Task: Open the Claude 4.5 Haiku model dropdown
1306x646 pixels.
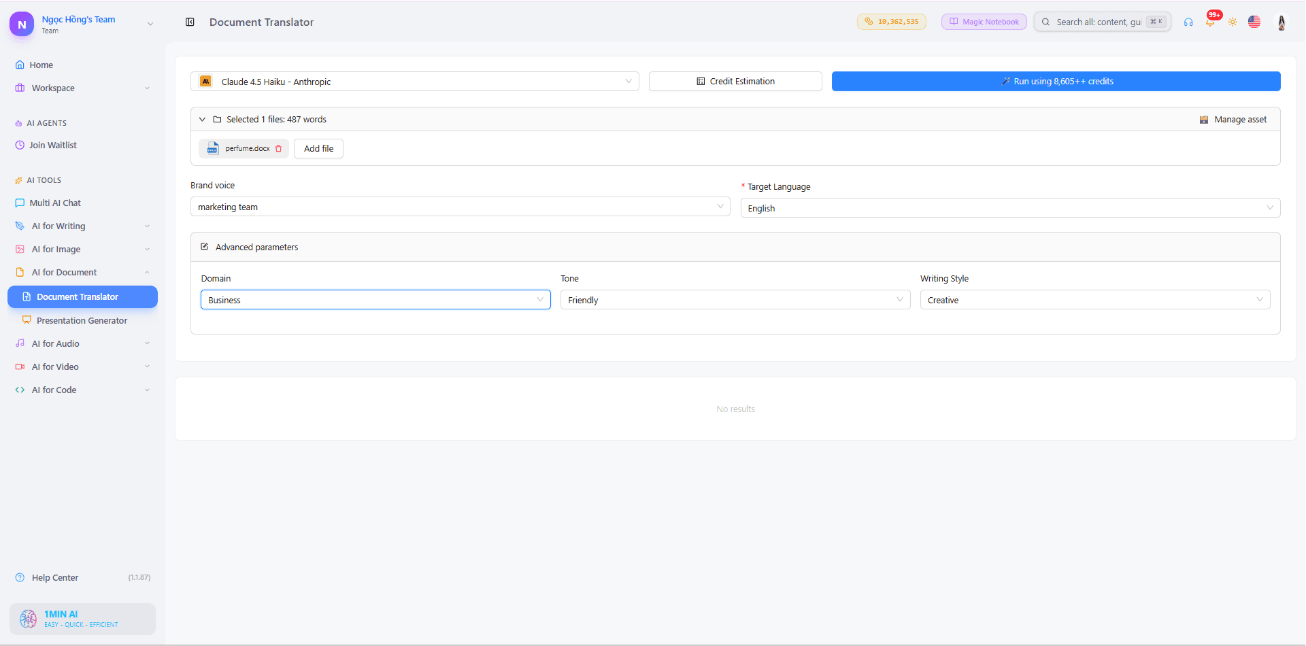Action: point(415,82)
